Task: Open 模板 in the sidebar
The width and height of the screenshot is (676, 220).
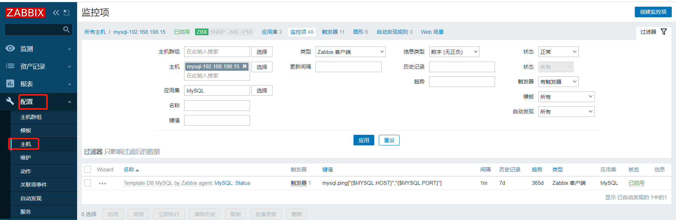Action: (x=44, y=131)
